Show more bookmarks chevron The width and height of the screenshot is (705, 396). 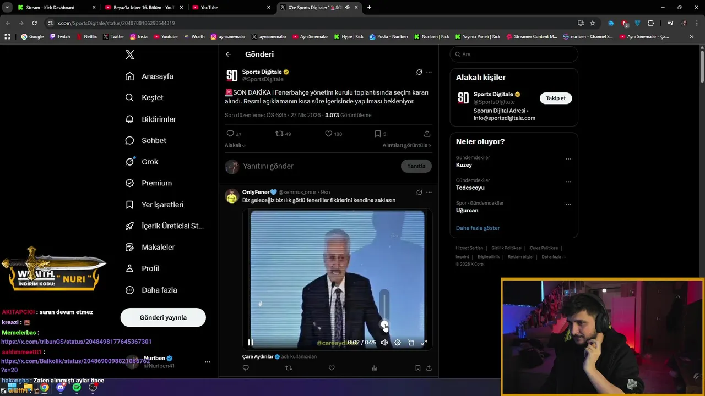(x=692, y=37)
